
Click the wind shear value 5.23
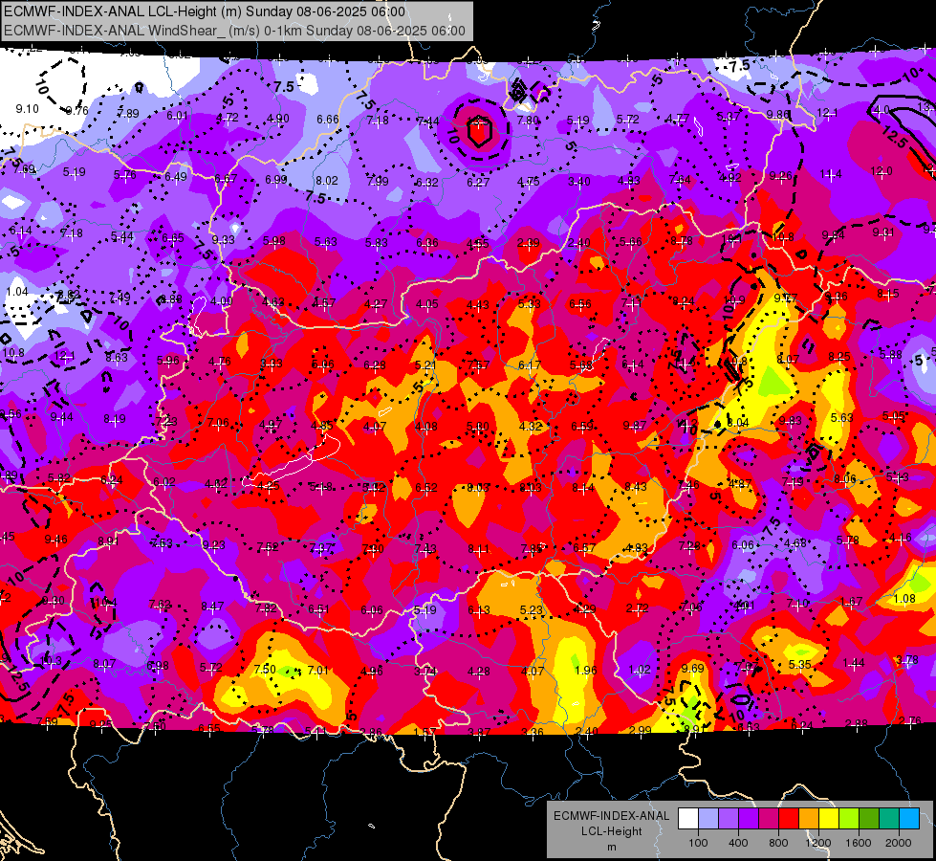(532, 610)
